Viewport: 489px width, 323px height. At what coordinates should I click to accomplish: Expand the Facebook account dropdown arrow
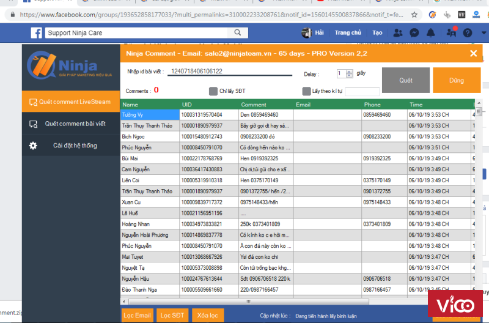tap(483, 33)
